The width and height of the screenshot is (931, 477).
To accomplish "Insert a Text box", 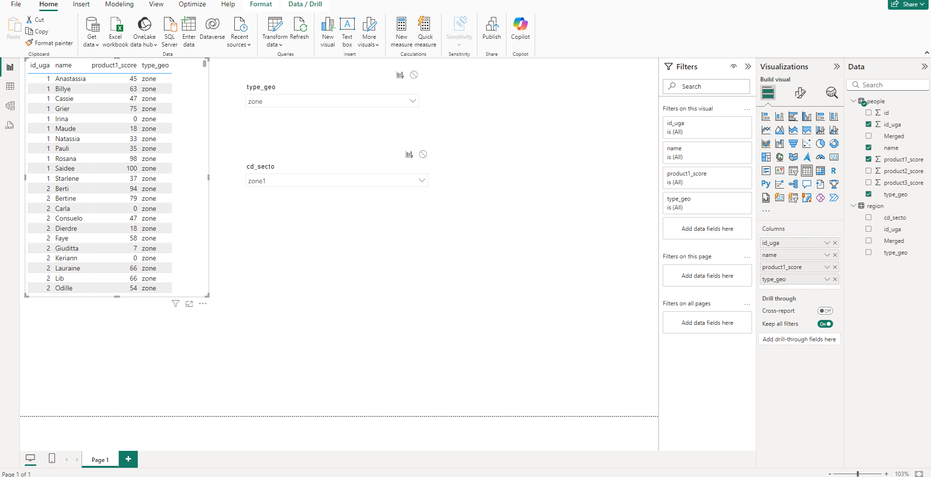I will coord(347,32).
